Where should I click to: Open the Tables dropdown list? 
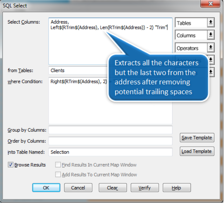[211, 23]
